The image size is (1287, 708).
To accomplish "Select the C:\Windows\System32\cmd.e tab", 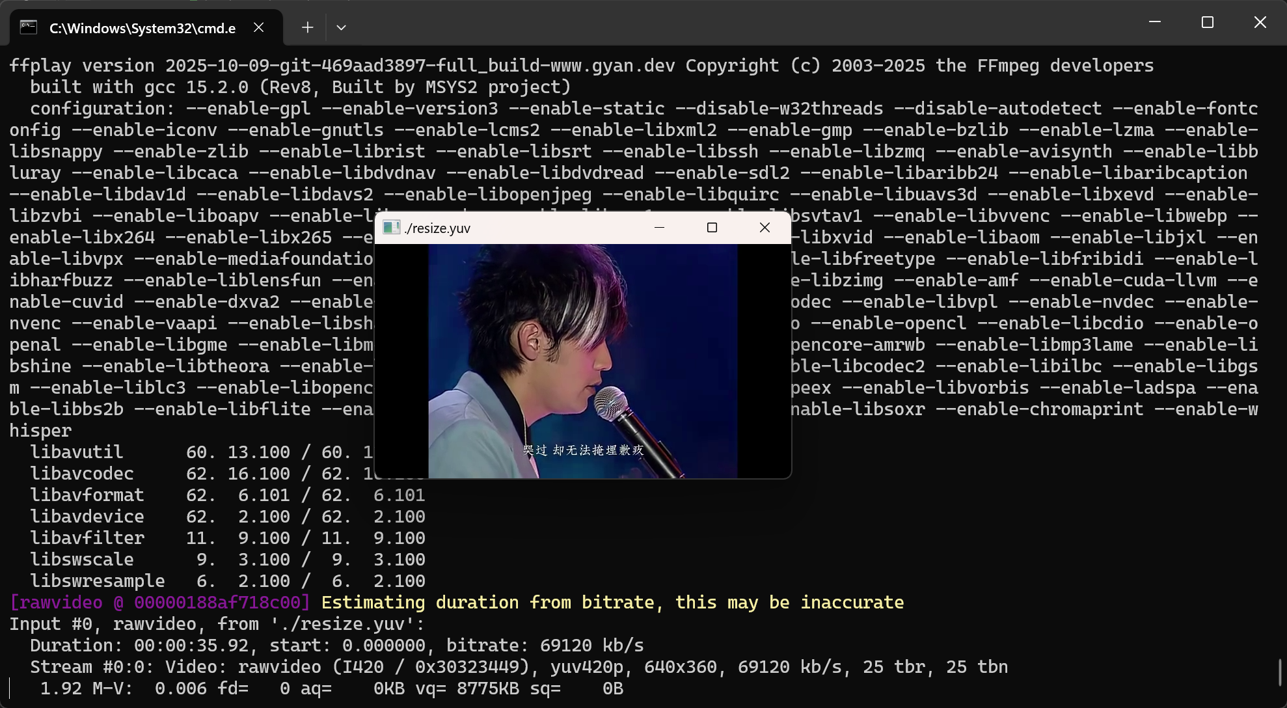I will [x=142, y=28].
